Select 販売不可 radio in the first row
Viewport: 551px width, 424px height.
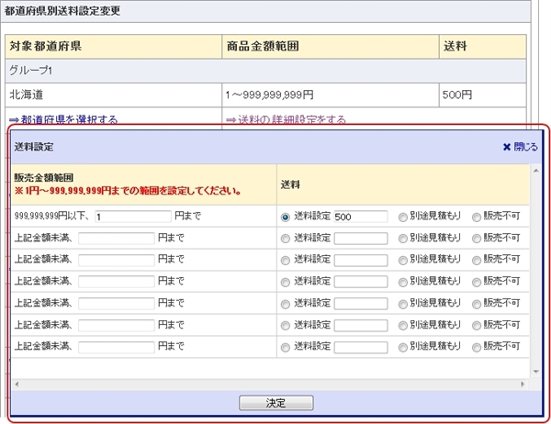coord(476,217)
